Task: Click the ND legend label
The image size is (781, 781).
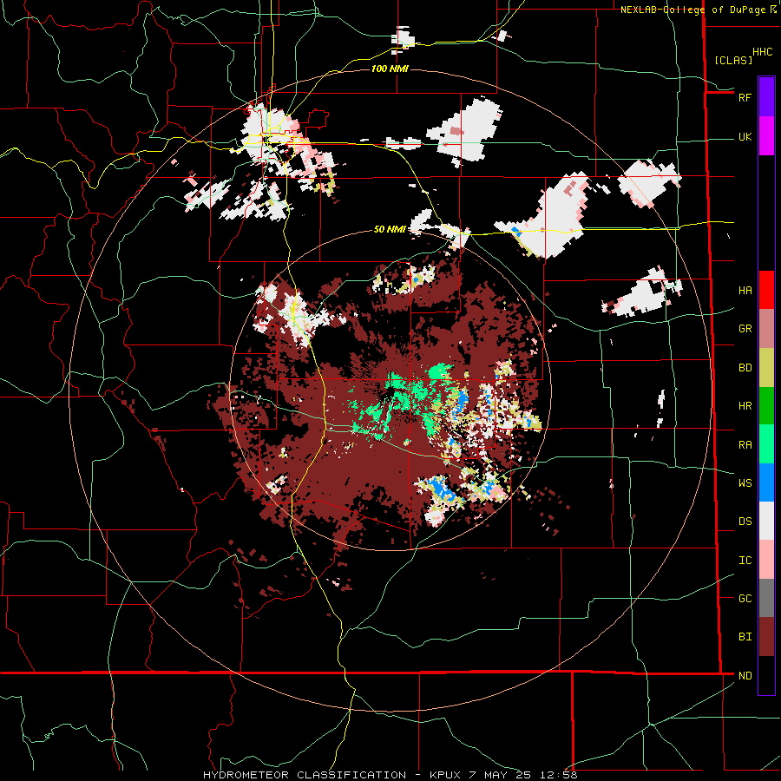Action: (745, 676)
